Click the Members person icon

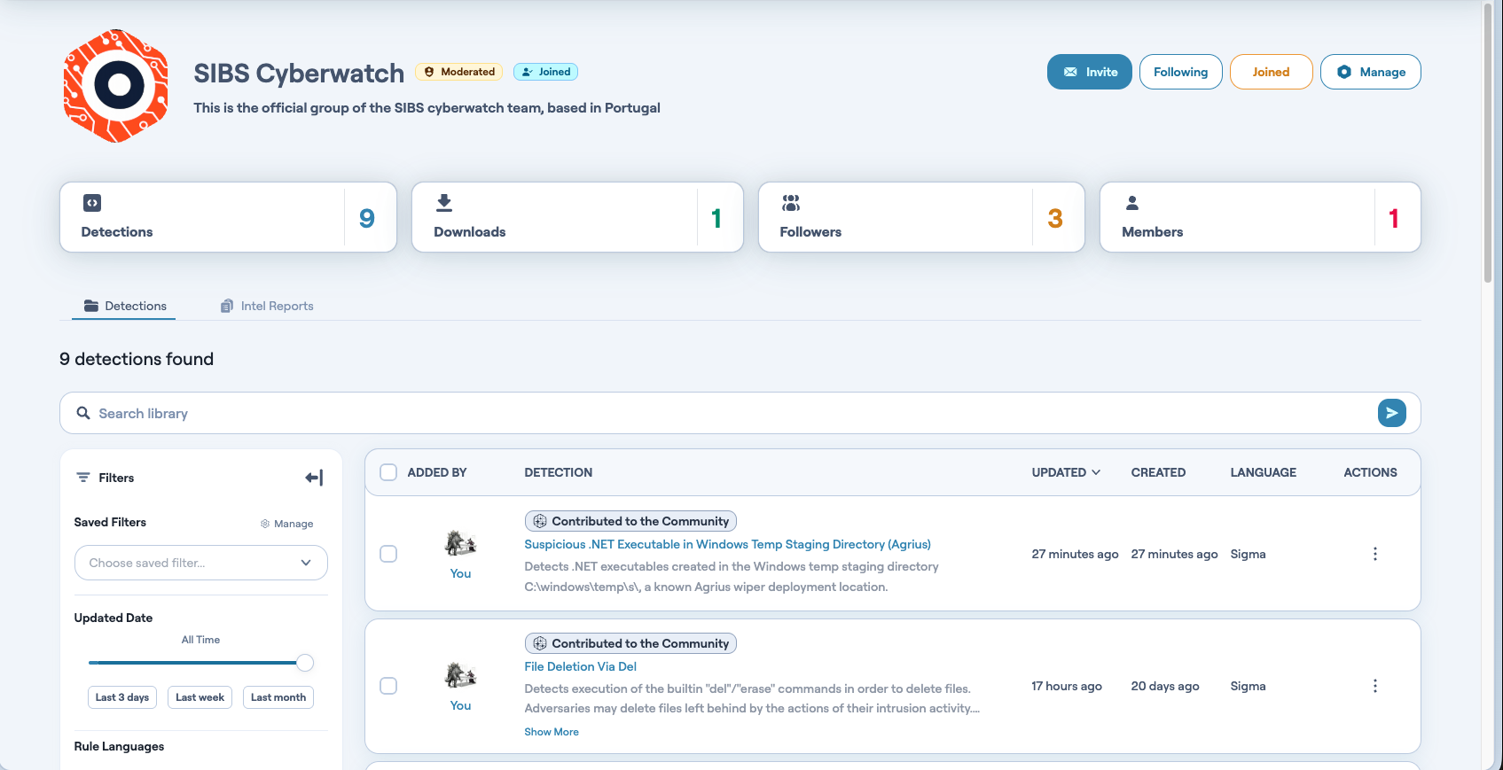tap(1132, 203)
